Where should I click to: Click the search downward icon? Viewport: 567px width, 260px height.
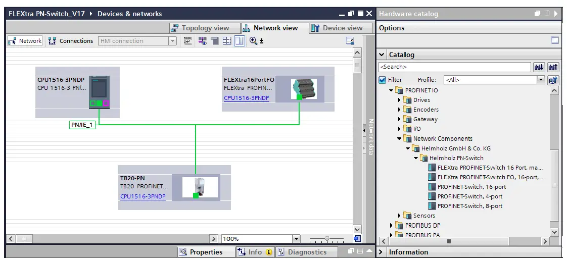point(539,67)
